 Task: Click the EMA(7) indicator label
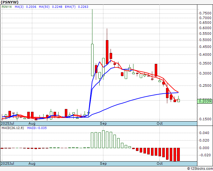coord(70,7)
